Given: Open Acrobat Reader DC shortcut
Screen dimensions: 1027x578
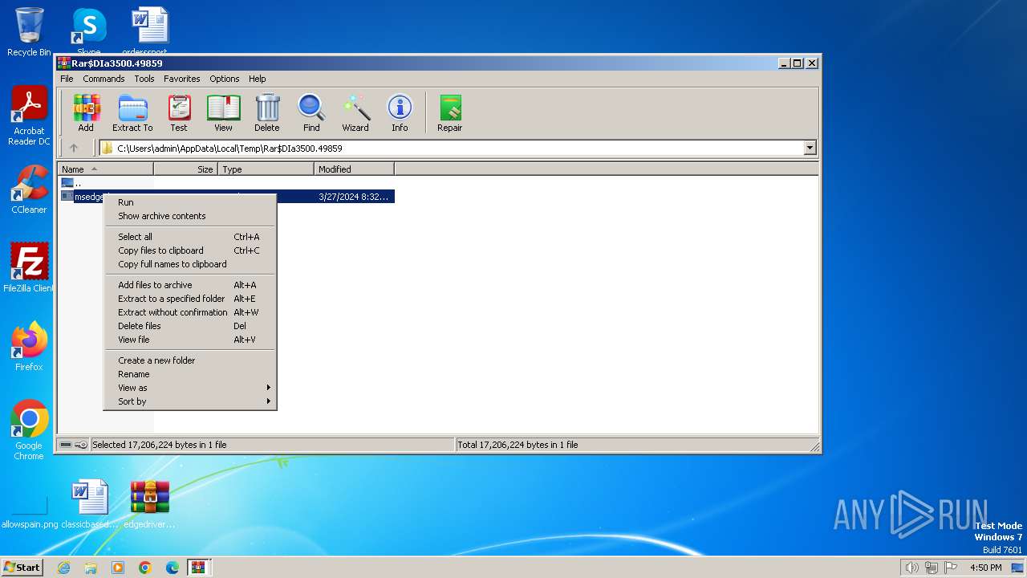Looking at the screenshot, I should click(x=29, y=116).
